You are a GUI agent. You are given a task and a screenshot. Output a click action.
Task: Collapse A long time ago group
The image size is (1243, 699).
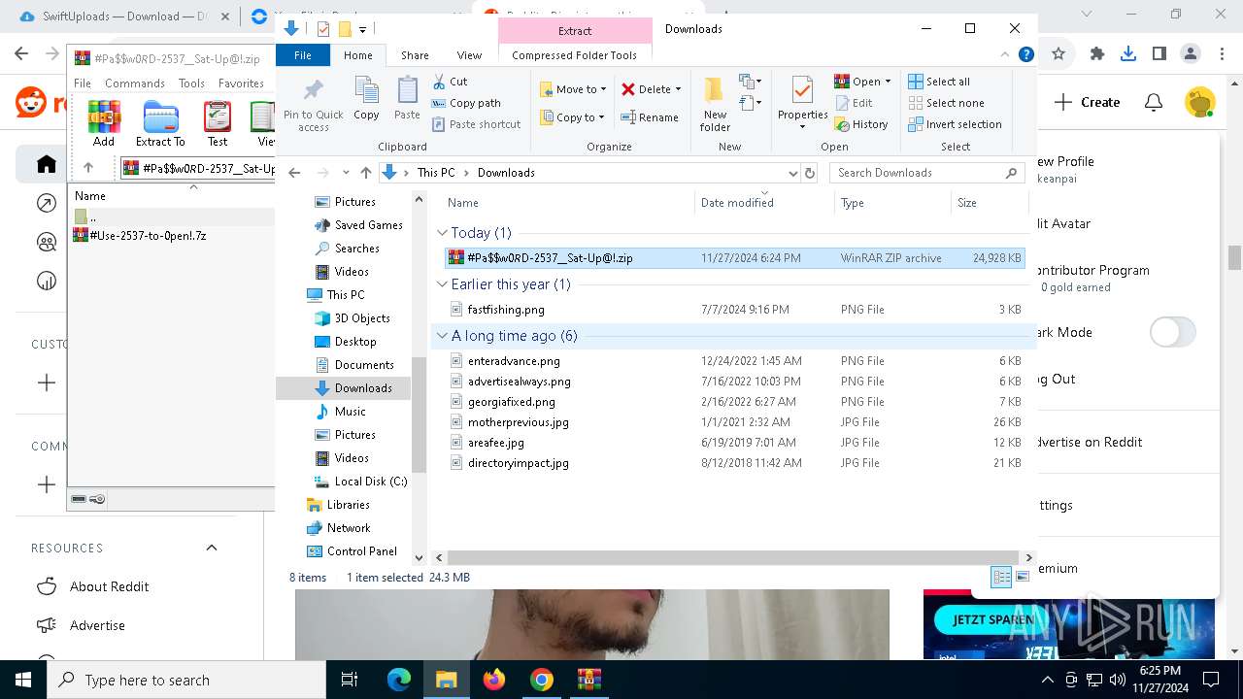(x=442, y=336)
